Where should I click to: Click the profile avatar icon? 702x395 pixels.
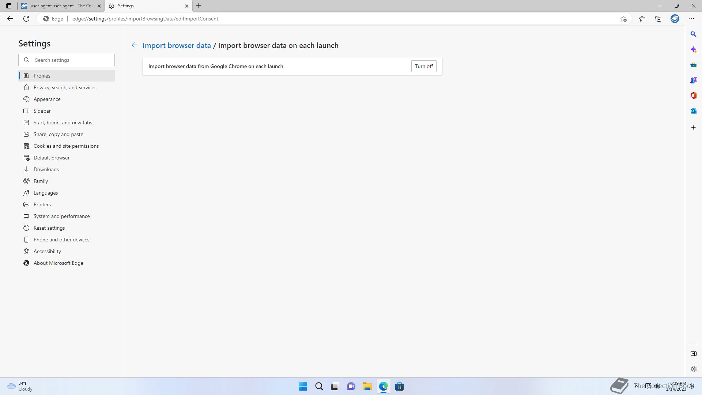click(x=675, y=19)
